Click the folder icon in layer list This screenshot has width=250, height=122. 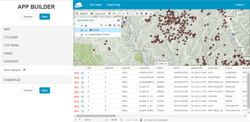pos(110,25)
